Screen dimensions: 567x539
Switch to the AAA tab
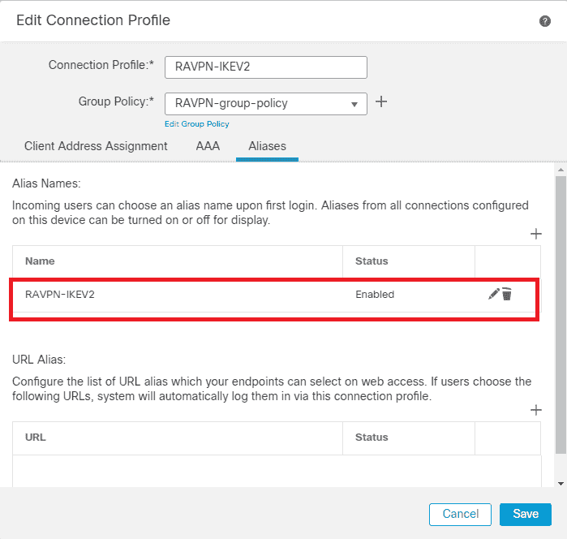click(x=208, y=146)
